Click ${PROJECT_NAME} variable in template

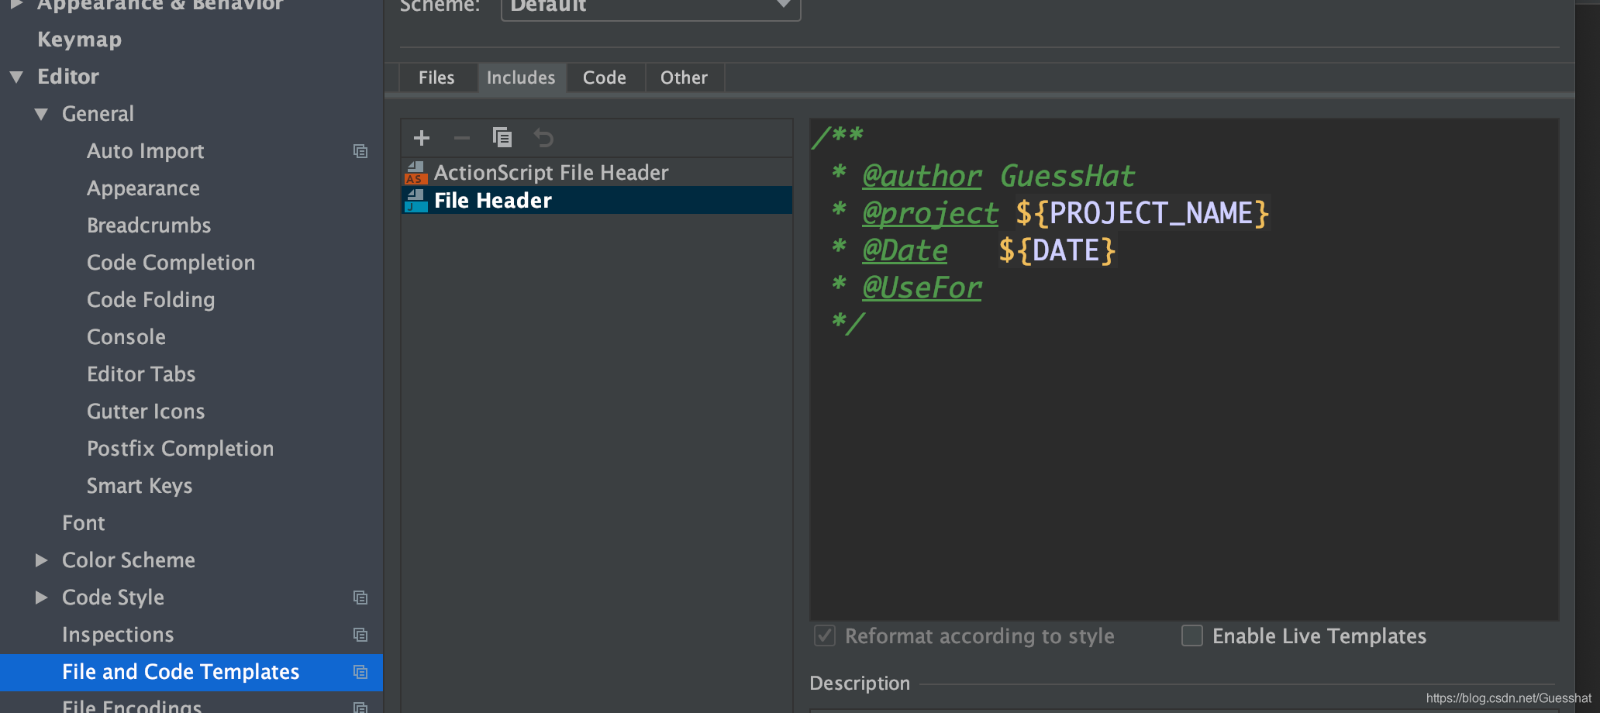click(x=1142, y=213)
